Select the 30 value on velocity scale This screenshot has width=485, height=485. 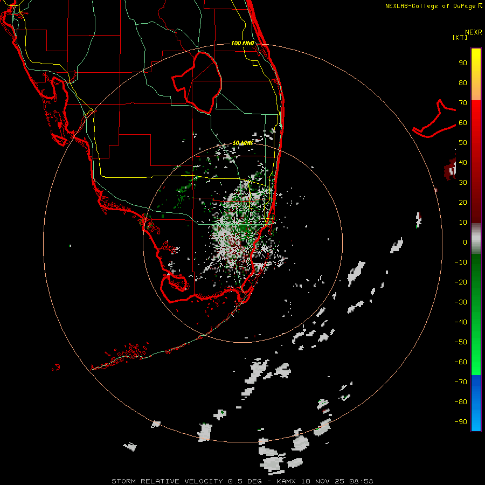[463, 183]
